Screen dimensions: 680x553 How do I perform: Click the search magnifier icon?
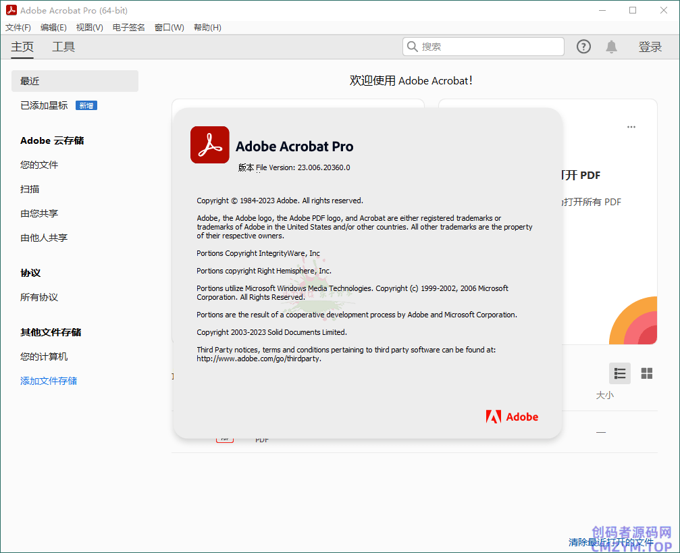[x=412, y=47]
